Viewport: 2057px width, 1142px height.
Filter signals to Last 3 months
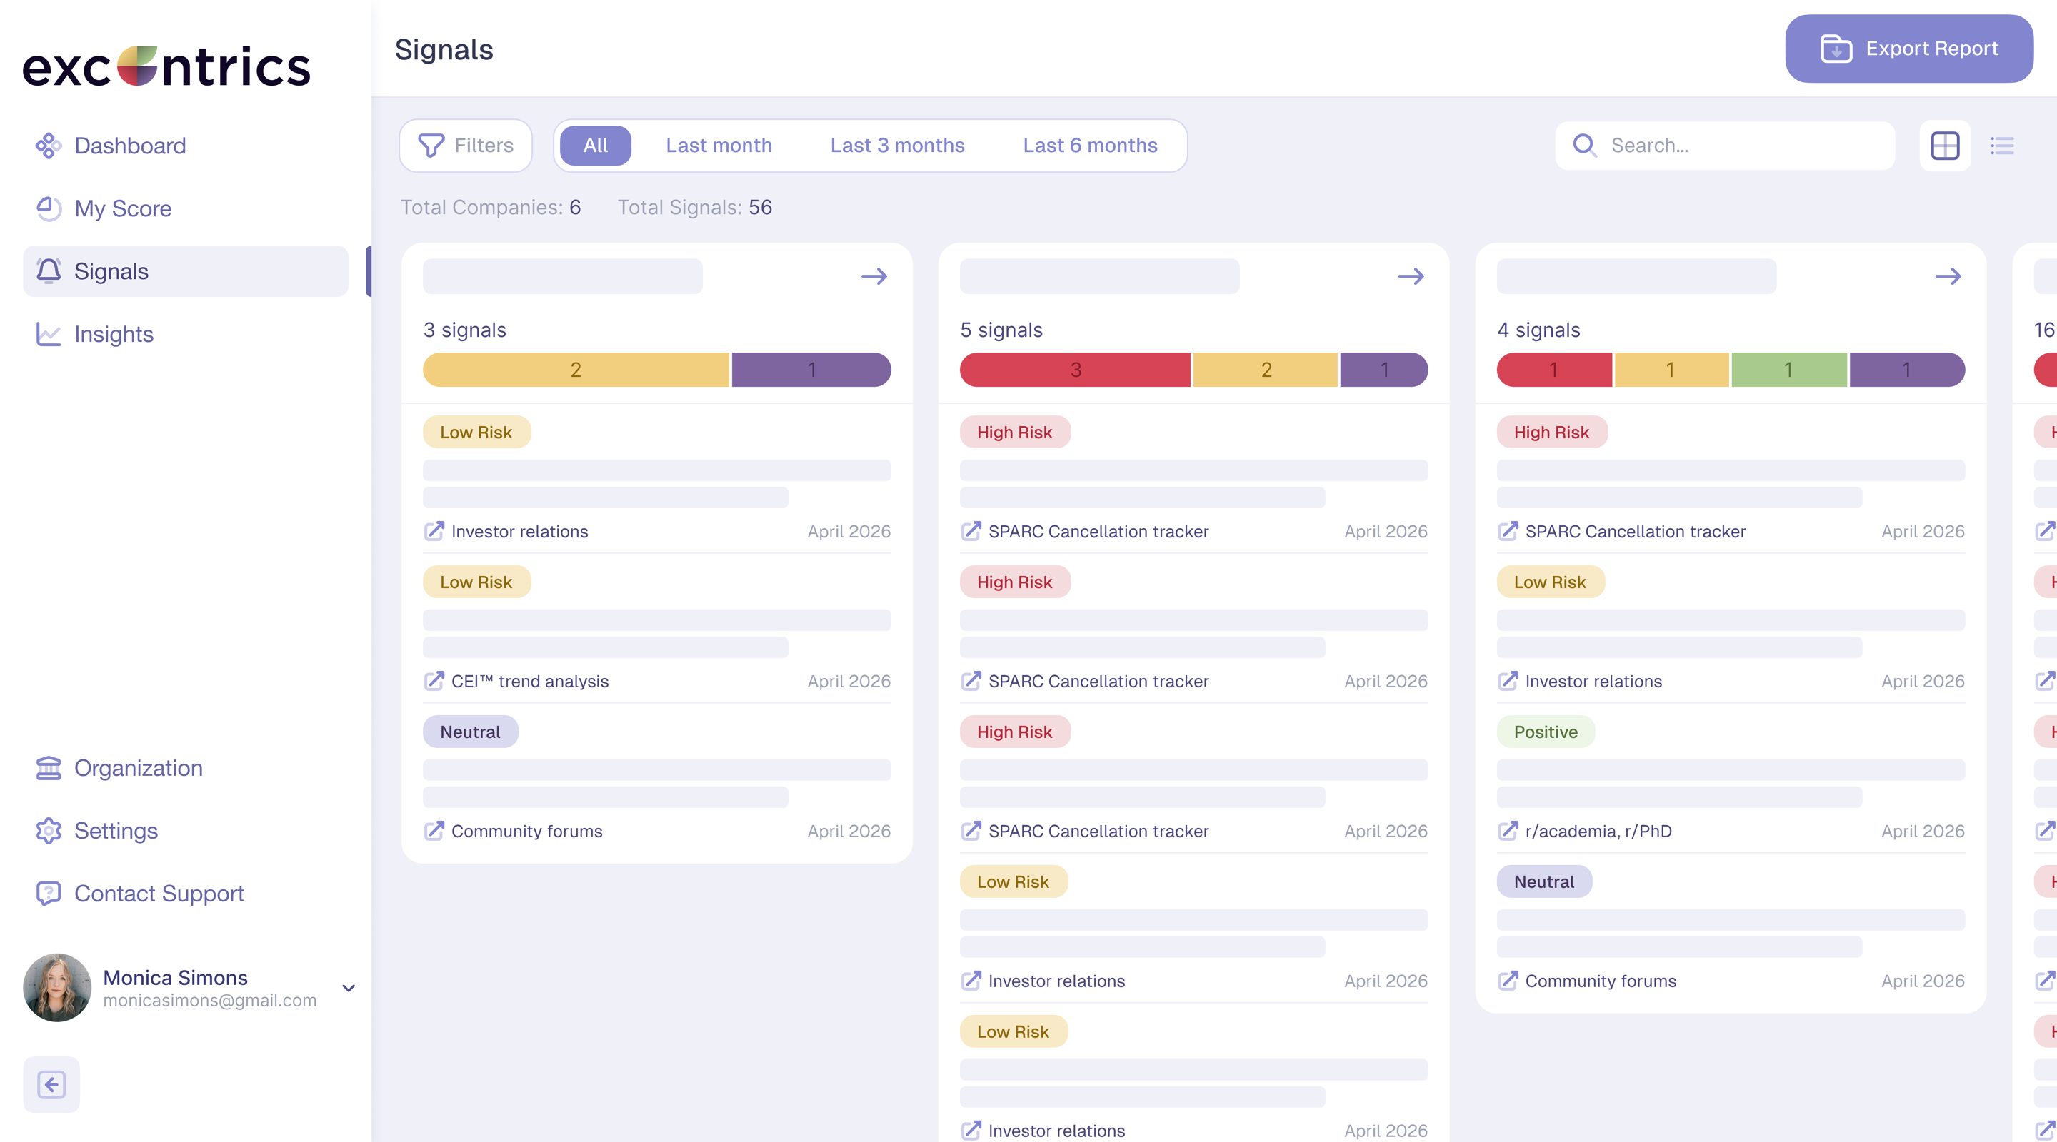(898, 145)
